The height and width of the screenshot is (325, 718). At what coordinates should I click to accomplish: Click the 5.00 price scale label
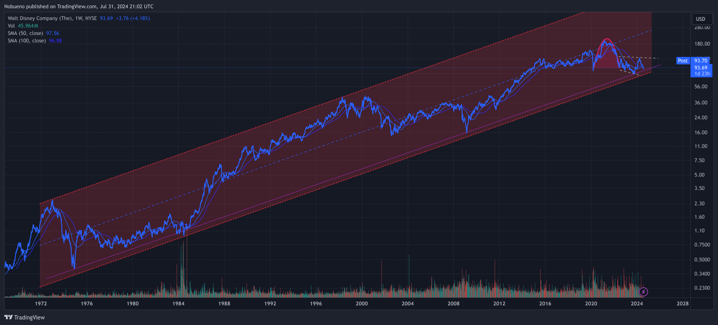pyautogui.click(x=700, y=175)
